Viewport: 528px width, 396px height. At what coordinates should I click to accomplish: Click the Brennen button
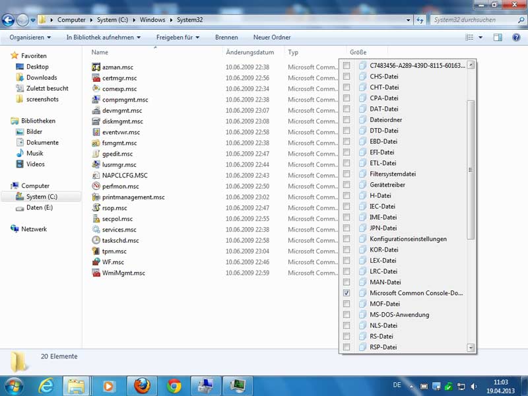click(226, 38)
